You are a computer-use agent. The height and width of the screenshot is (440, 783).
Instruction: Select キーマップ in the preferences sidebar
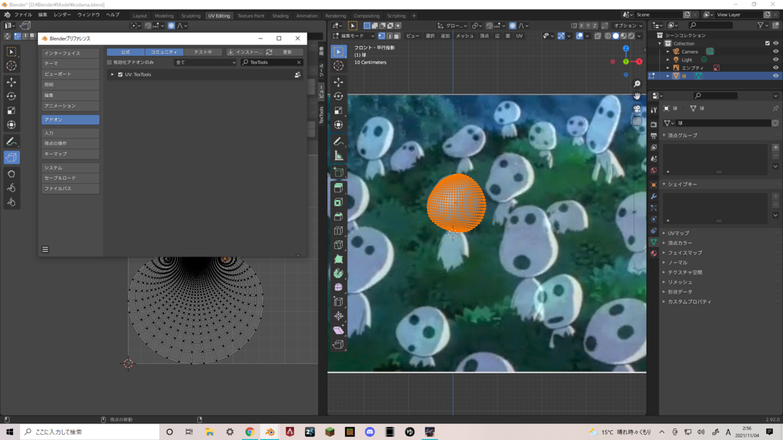(70, 154)
